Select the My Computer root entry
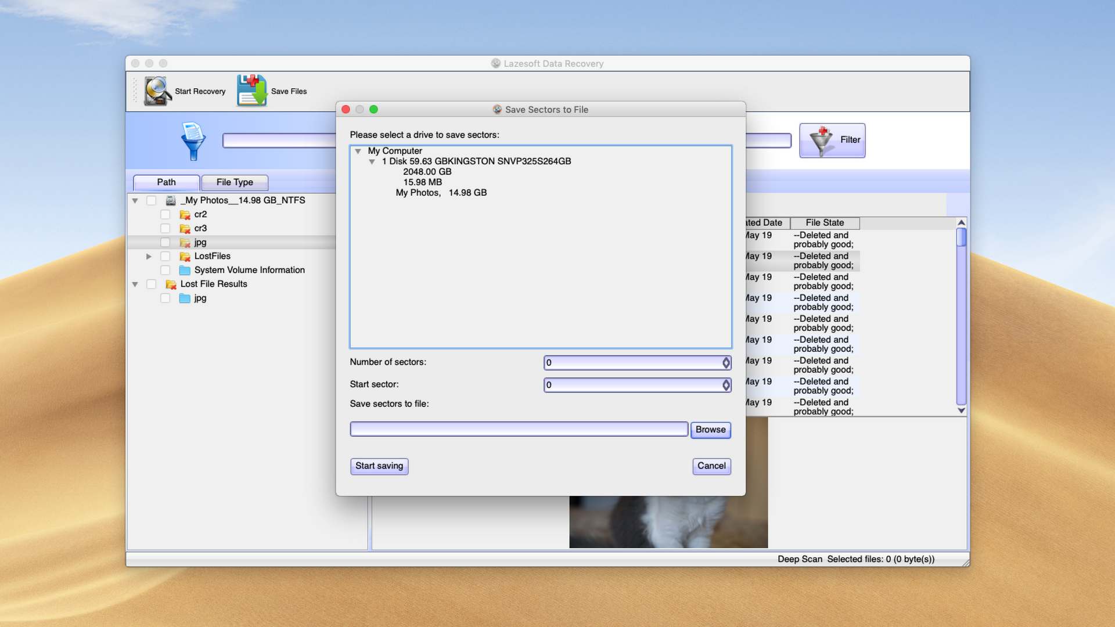Screen dimensions: 1115x627 395,151
